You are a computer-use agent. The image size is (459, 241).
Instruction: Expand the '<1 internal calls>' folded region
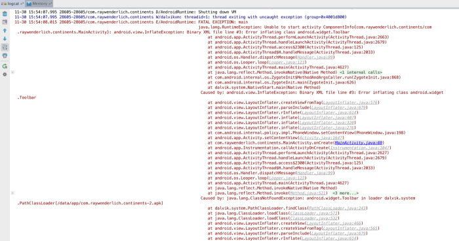361,72
